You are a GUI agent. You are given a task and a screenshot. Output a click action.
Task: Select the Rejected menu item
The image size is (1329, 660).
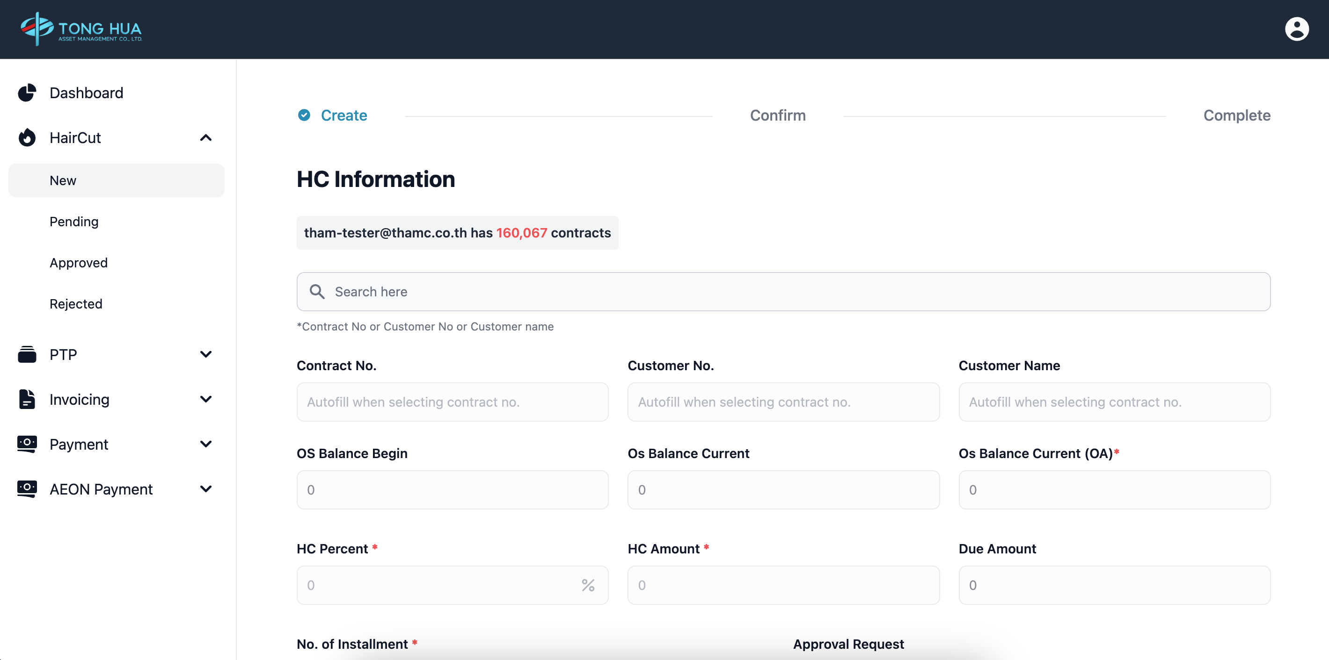(76, 304)
